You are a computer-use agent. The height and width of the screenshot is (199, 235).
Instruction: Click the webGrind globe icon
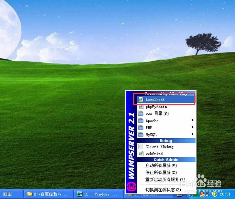pos(141,154)
